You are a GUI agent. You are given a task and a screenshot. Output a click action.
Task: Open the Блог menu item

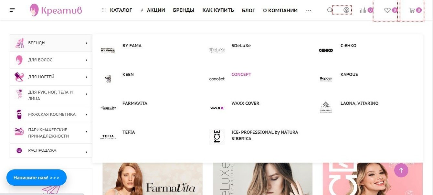(x=248, y=10)
